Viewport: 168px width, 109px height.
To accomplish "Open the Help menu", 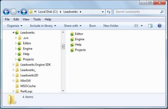I will (x=48, y=19).
